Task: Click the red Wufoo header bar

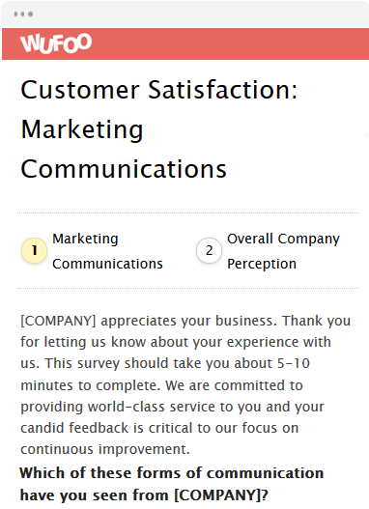Action: 185,43
